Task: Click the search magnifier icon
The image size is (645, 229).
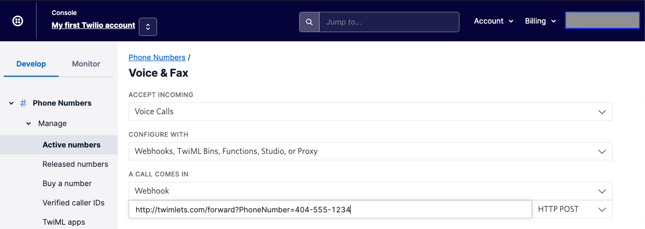Action: tap(309, 22)
